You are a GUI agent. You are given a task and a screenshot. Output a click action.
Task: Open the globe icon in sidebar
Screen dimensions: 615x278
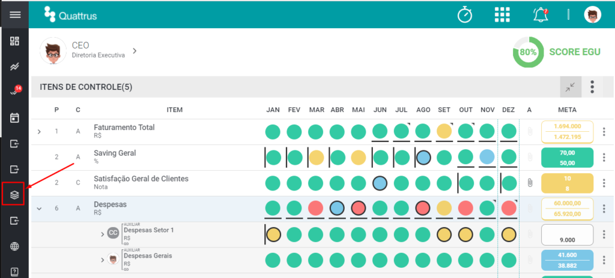pos(14,246)
